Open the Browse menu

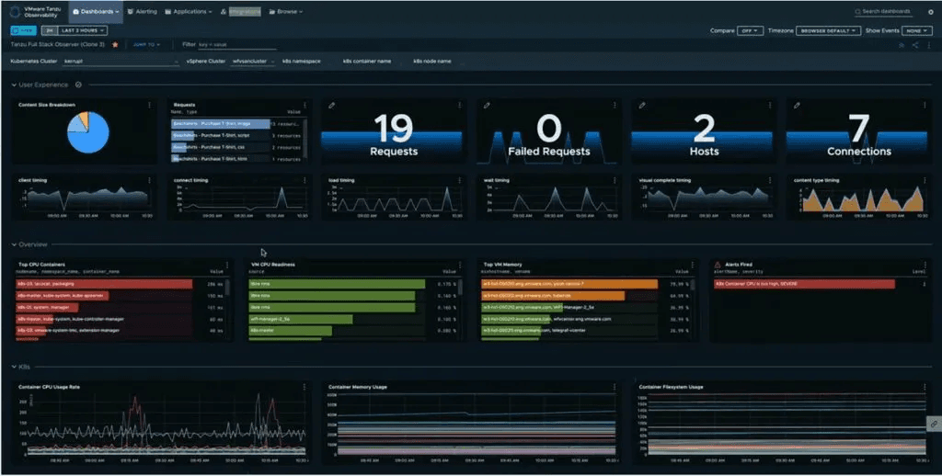click(x=286, y=11)
